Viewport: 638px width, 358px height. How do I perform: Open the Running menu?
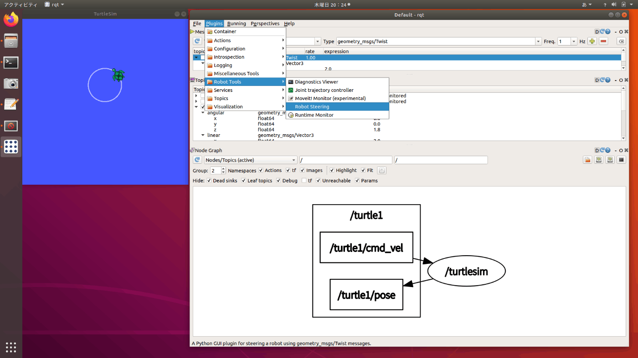coord(237,24)
